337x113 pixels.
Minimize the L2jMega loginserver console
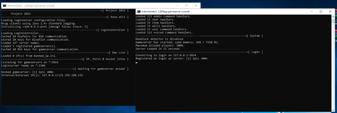[x=177, y=5]
